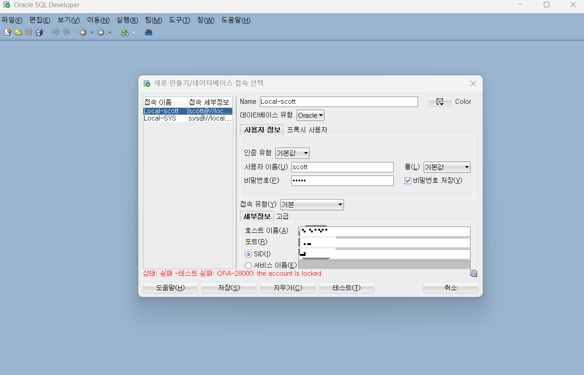Open the 파일 menu
The width and height of the screenshot is (584, 375).
12,20
